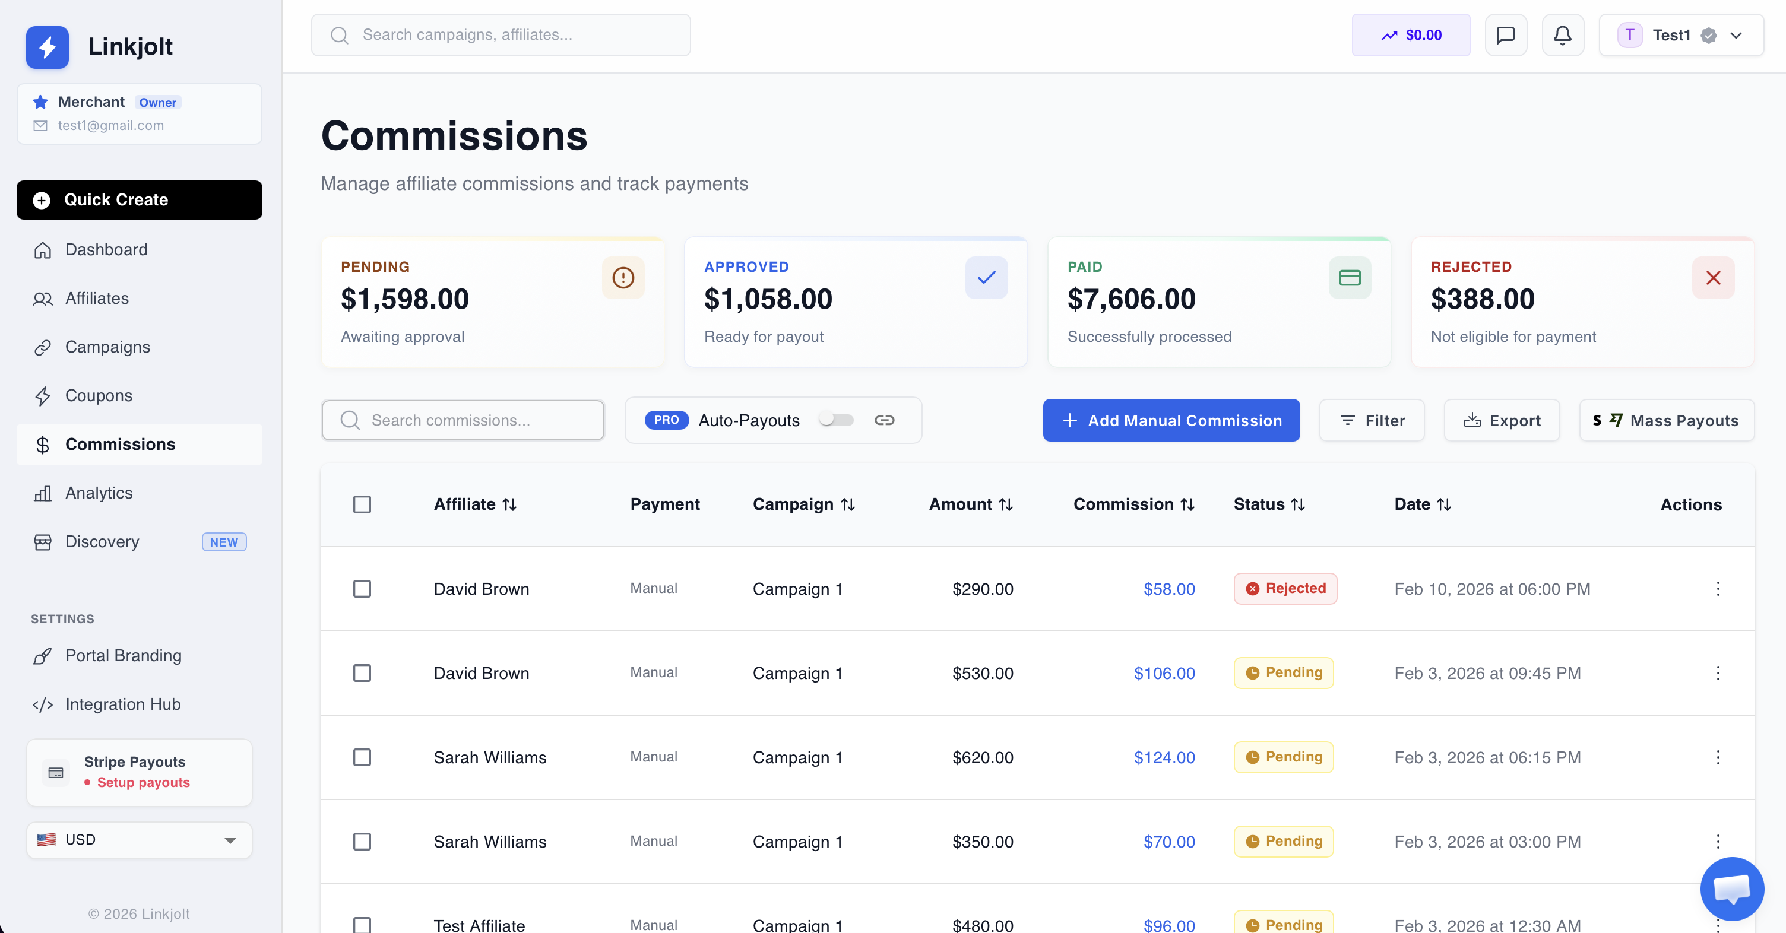Click the link icon next to Auto-Payouts
Screen dimensions: 1786x933
(884, 420)
